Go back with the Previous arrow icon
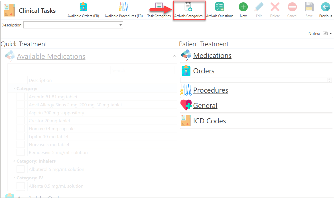This screenshot has height=199, width=335. point(325,7)
